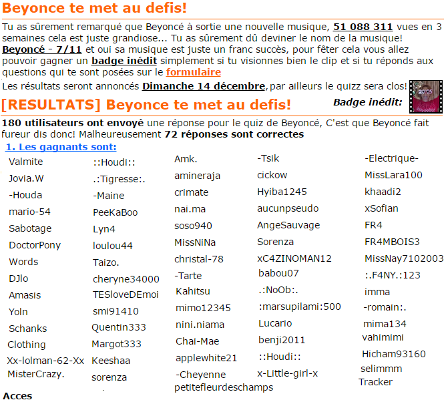Open the '1. Les gagnants sont:' link
The height and width of the screenshot is (406, 448).
pyautogui.click(x=61, y=147)
